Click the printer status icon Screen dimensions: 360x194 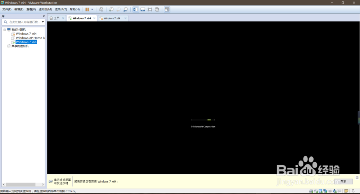[x=330, y=191]
